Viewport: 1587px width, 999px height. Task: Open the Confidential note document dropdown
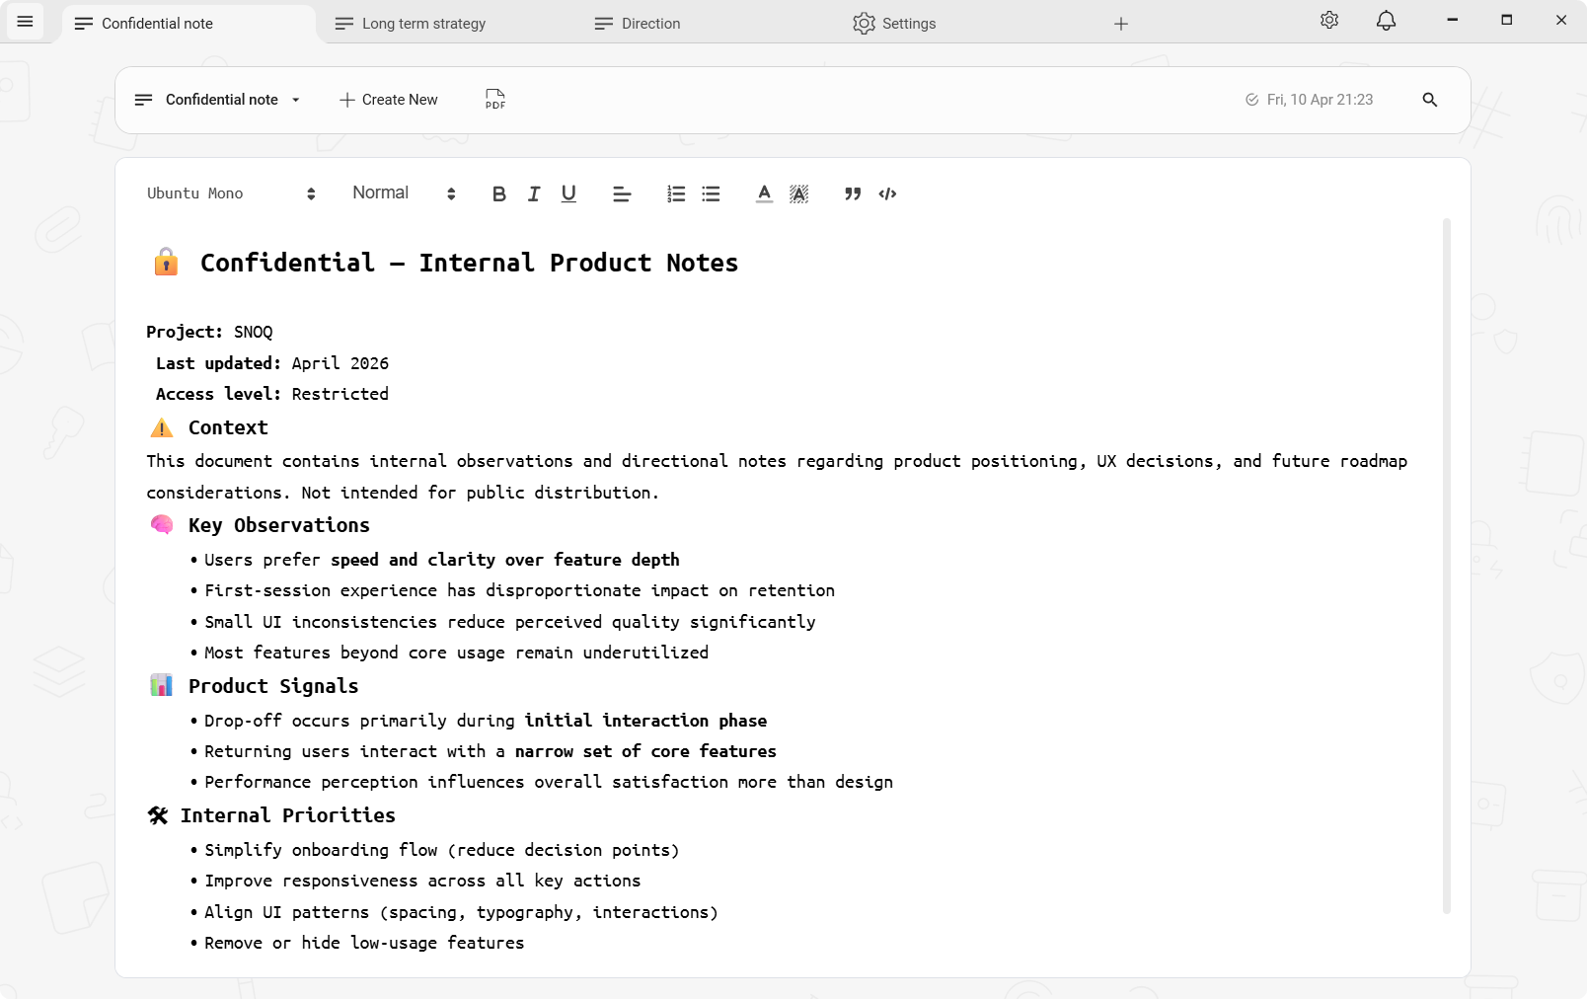294,99
